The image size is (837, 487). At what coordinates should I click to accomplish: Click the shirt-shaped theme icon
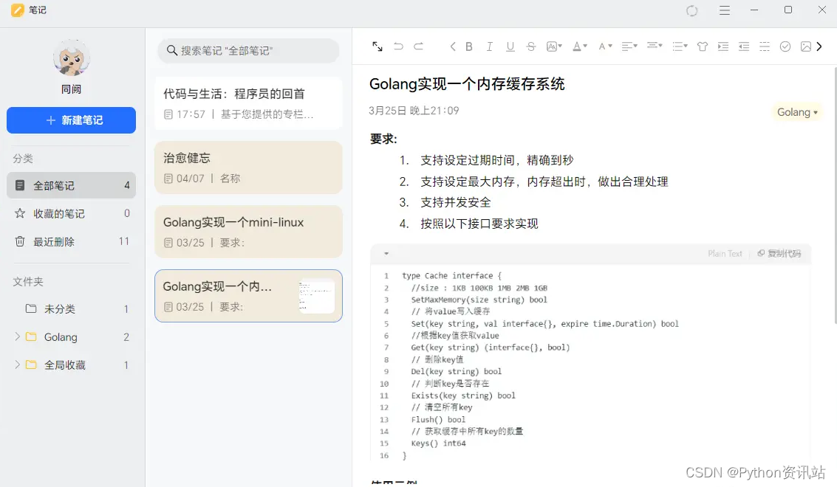(x=702, y=46)
